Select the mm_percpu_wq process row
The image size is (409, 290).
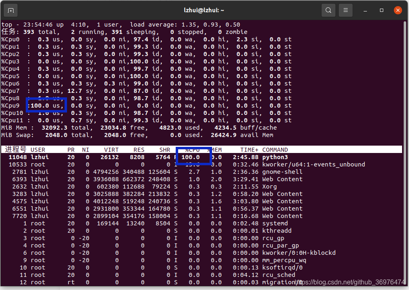coord(201,261)
